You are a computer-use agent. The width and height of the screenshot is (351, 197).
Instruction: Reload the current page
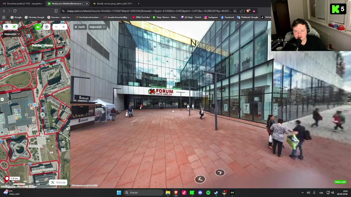(15, 11)
